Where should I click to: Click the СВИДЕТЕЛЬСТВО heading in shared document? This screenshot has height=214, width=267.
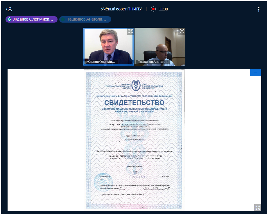click(134, 103)
